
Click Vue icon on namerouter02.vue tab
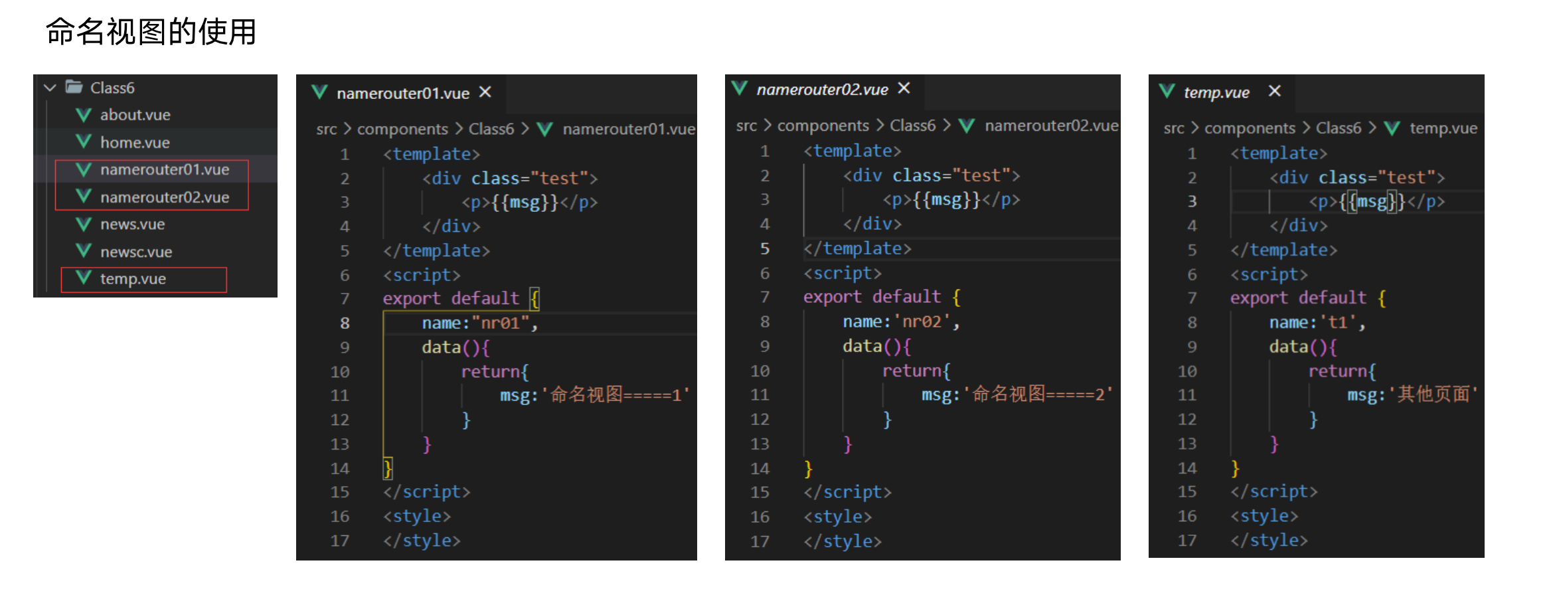click(x=740, y=88)
